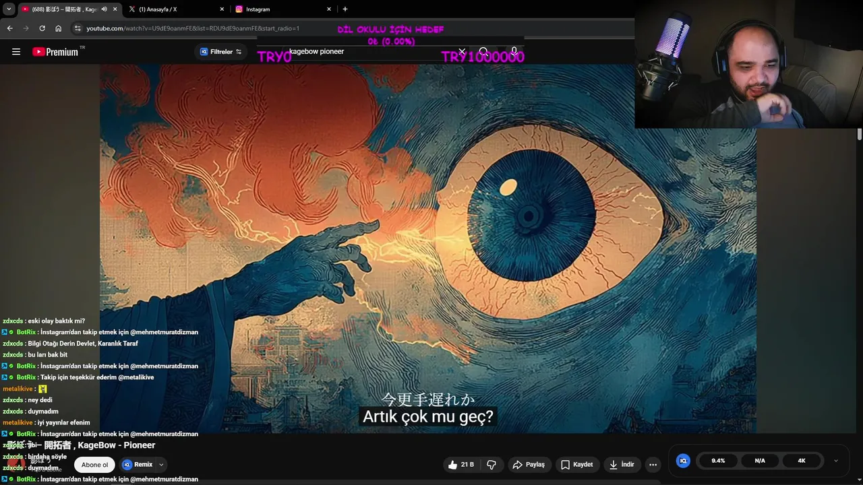
Task: Select the 4K stat pill
Action: point(802,461)
